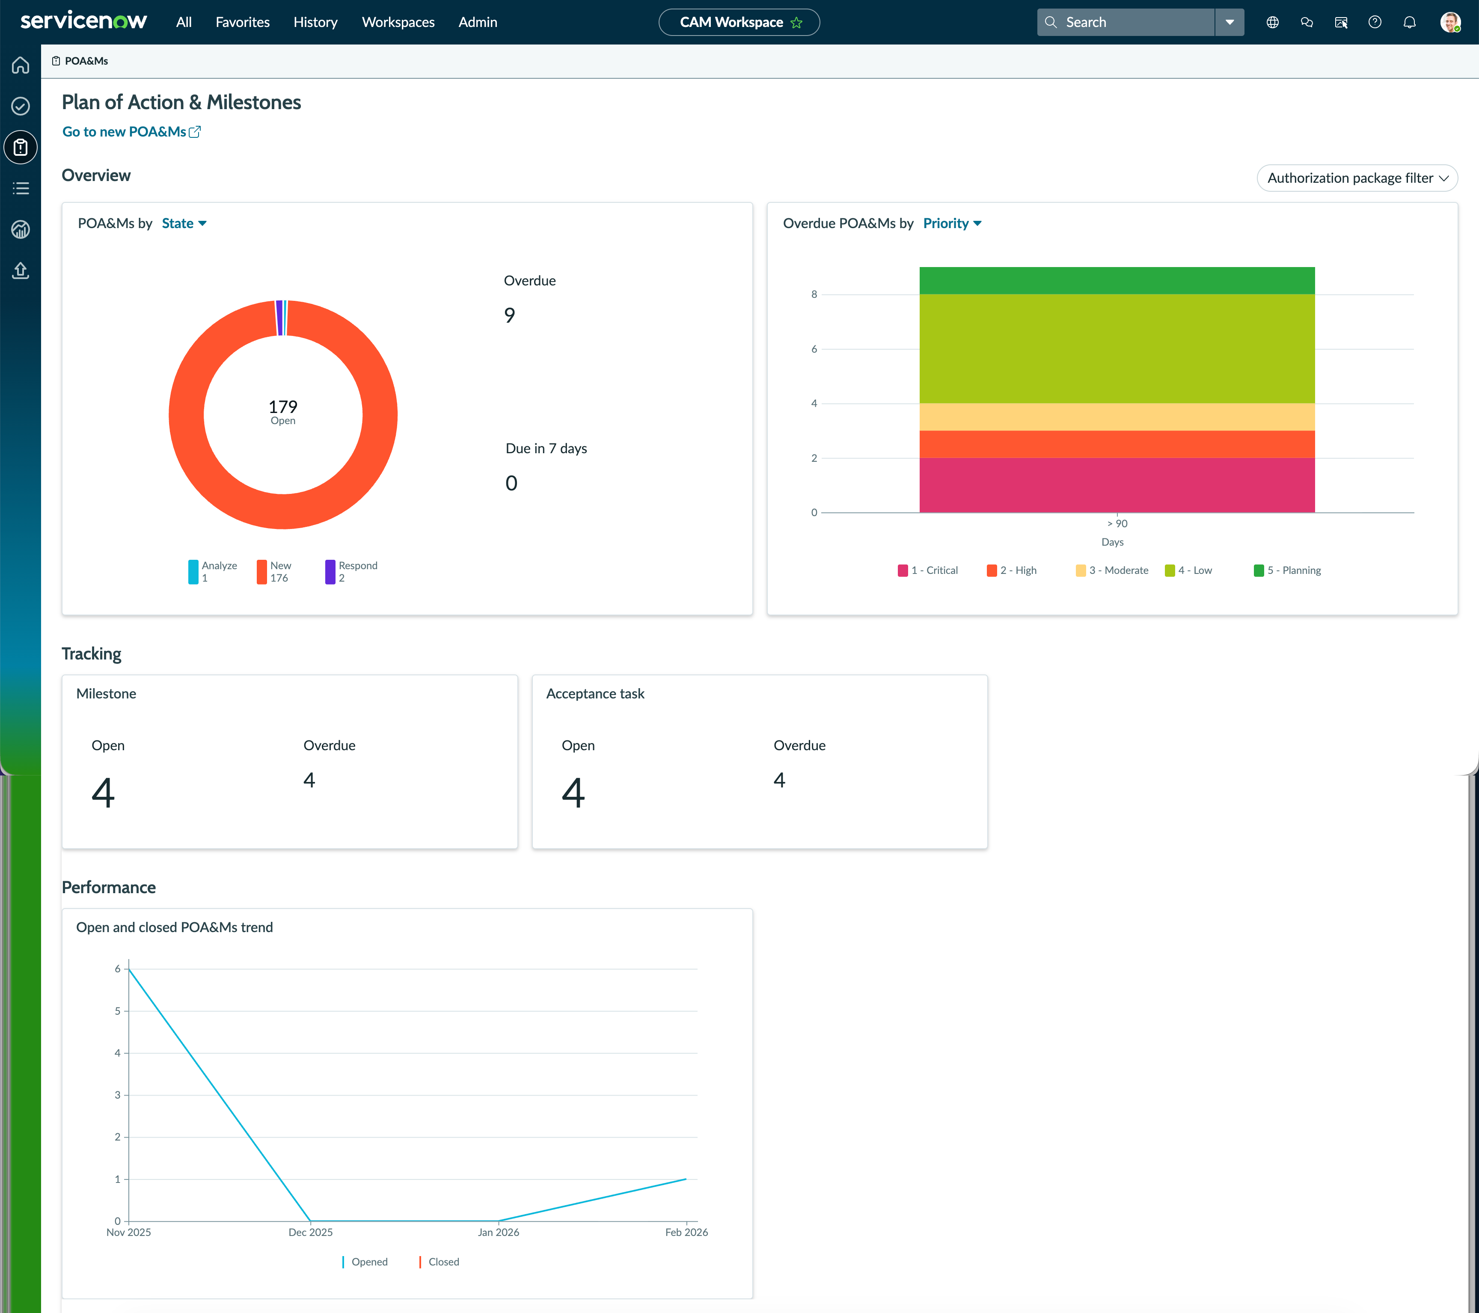Click the clipboard icon on POA&Ms tab

56,61
